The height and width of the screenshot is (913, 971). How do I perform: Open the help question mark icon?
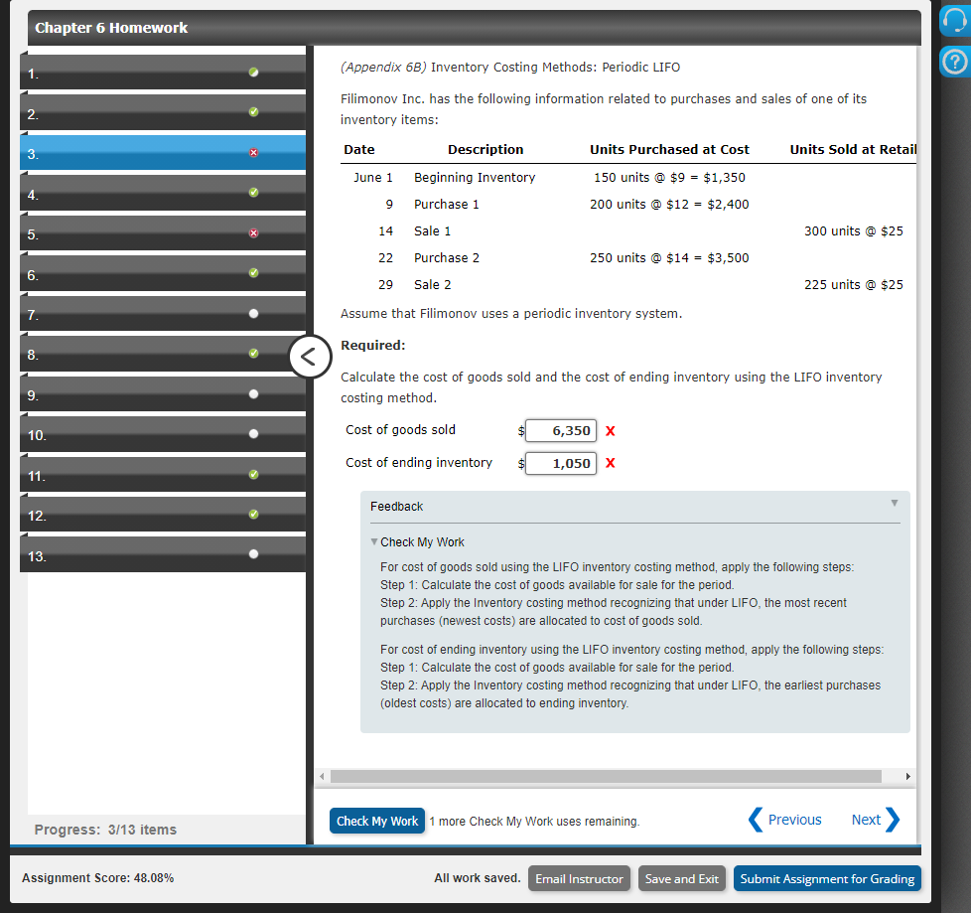(x=955, y=62)
